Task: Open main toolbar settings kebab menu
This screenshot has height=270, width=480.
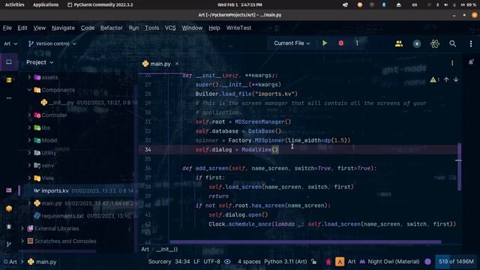Action: [471, 43]
